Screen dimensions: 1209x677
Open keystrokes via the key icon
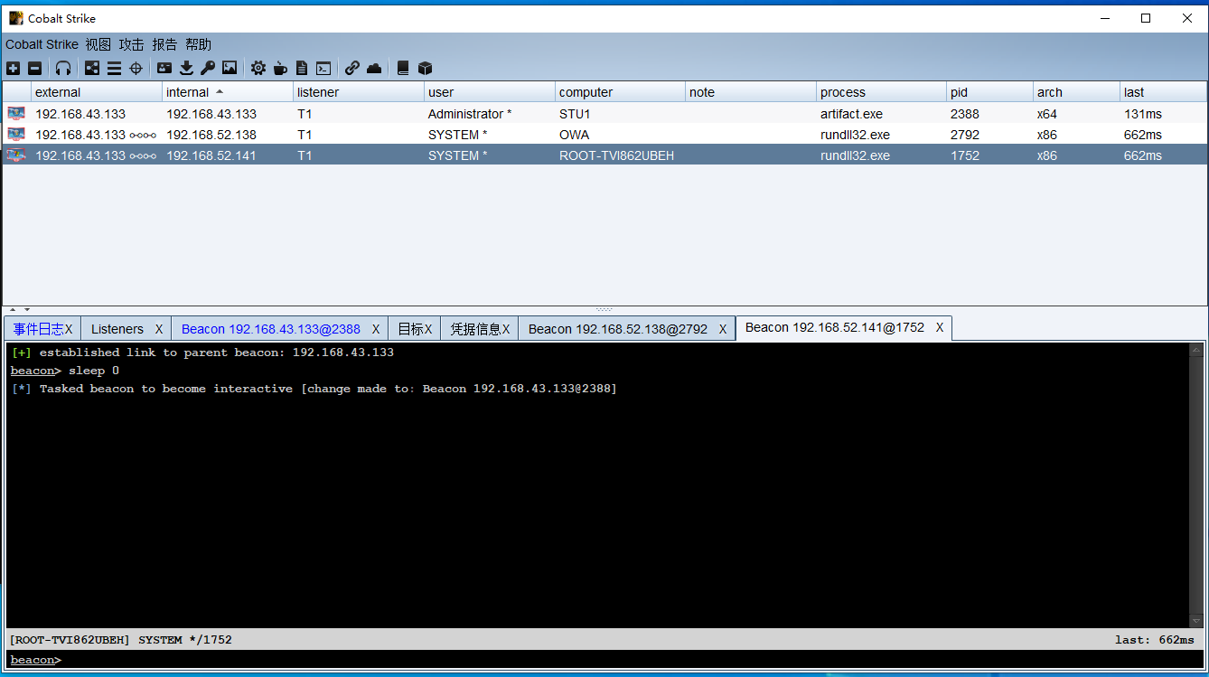tap(208, 68)
